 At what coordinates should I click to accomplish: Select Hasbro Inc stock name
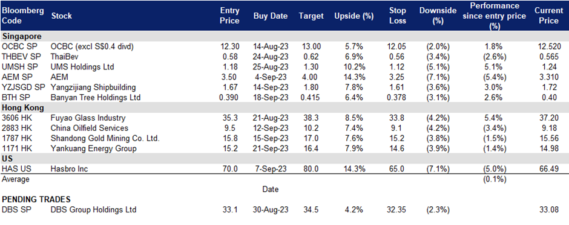click(70, 168)
